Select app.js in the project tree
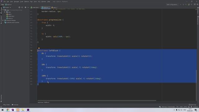The image size is (199, 112). click(9, 14)
